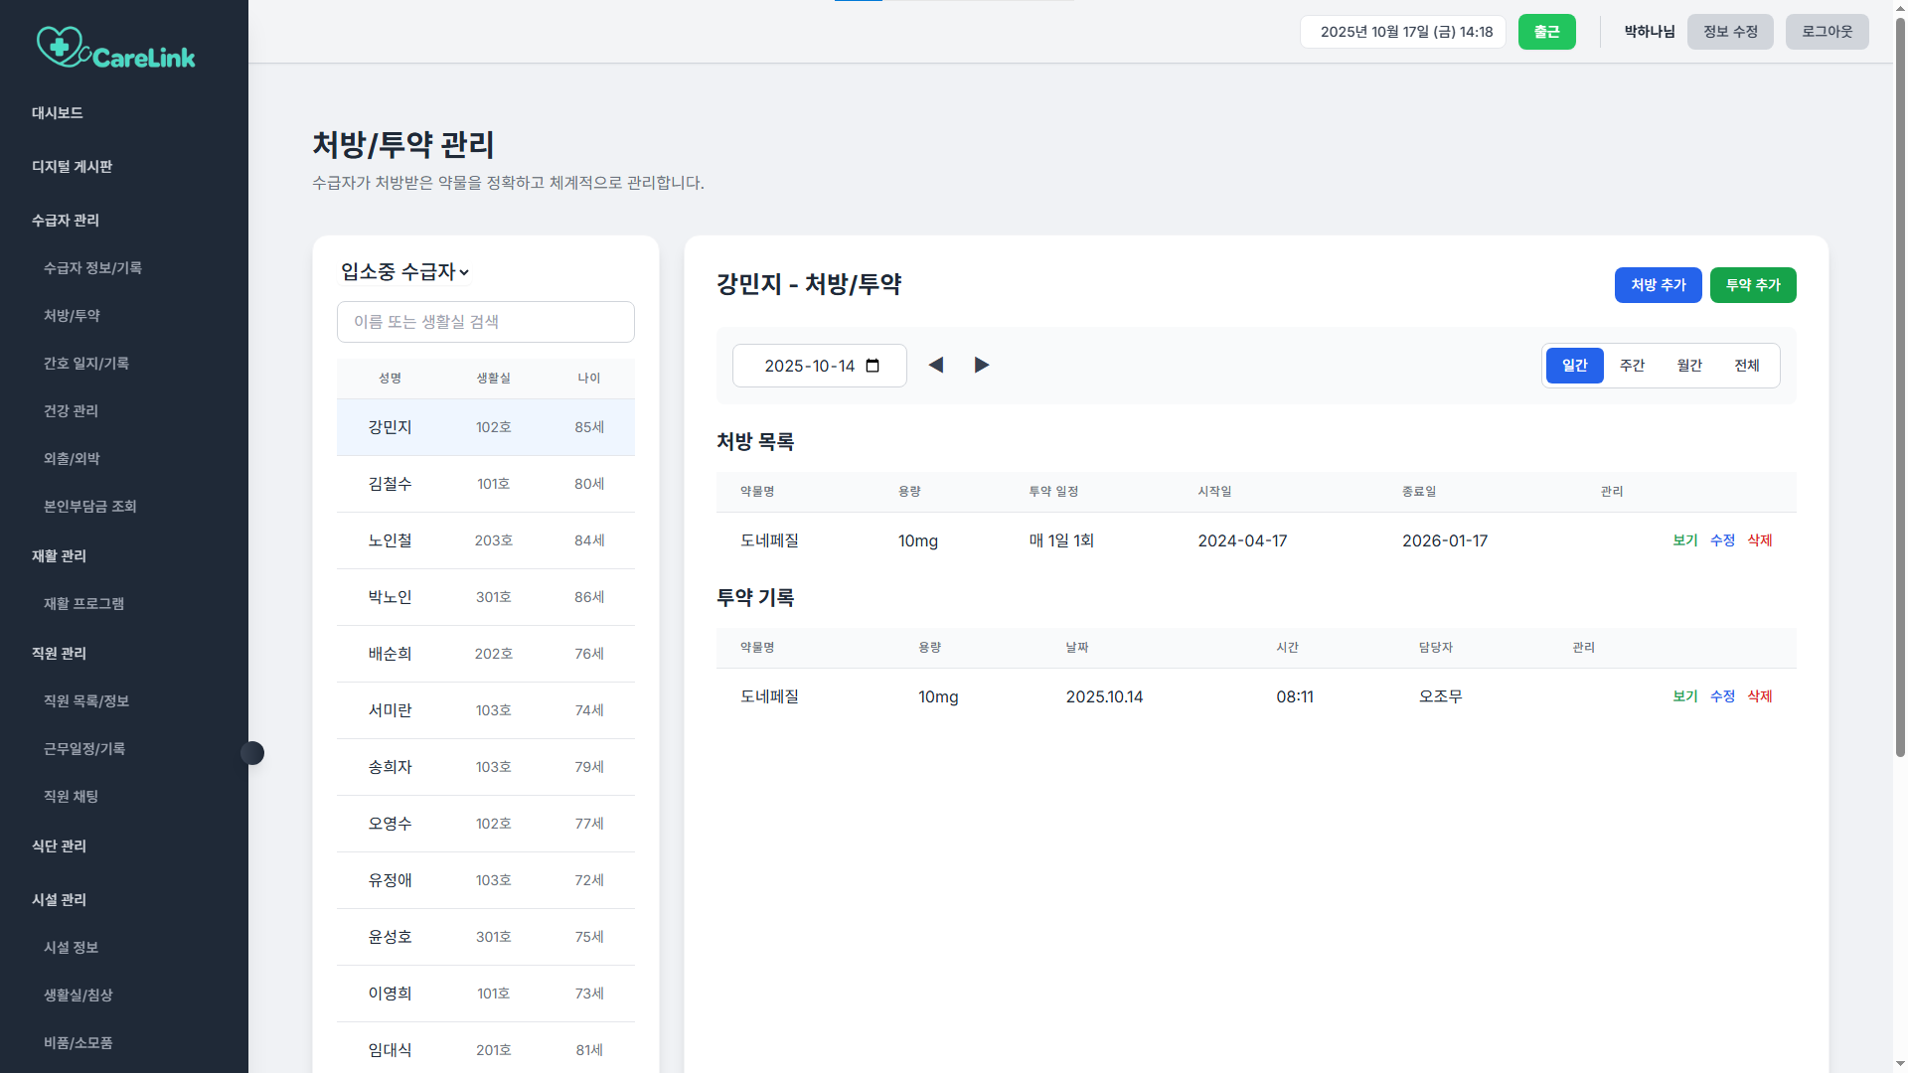Select resident 이영희 in the list
This screenshot has width=1908, height=1073.
coord(486,994)
